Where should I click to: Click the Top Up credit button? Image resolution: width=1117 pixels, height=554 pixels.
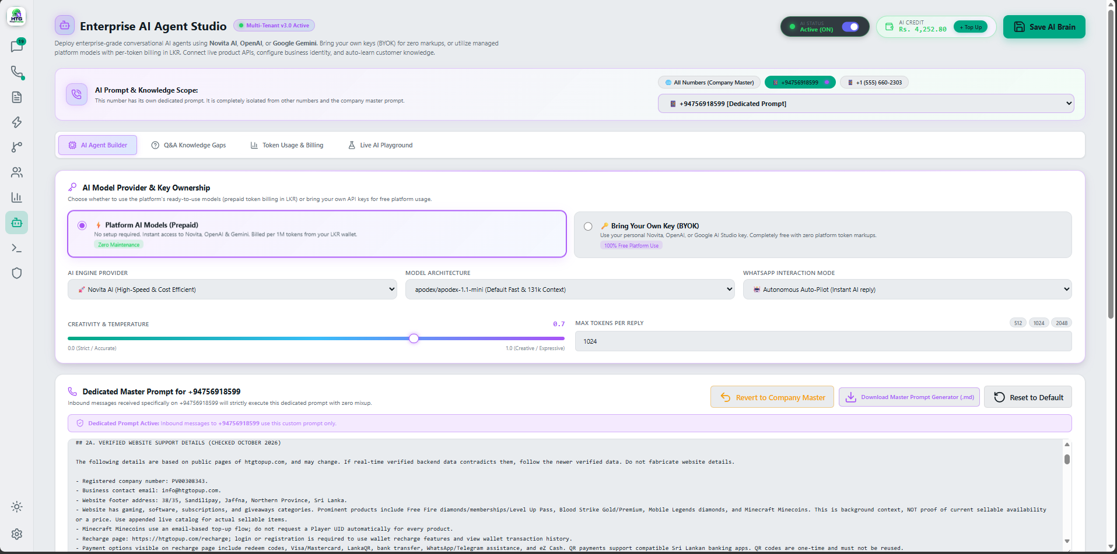(971, 27)
